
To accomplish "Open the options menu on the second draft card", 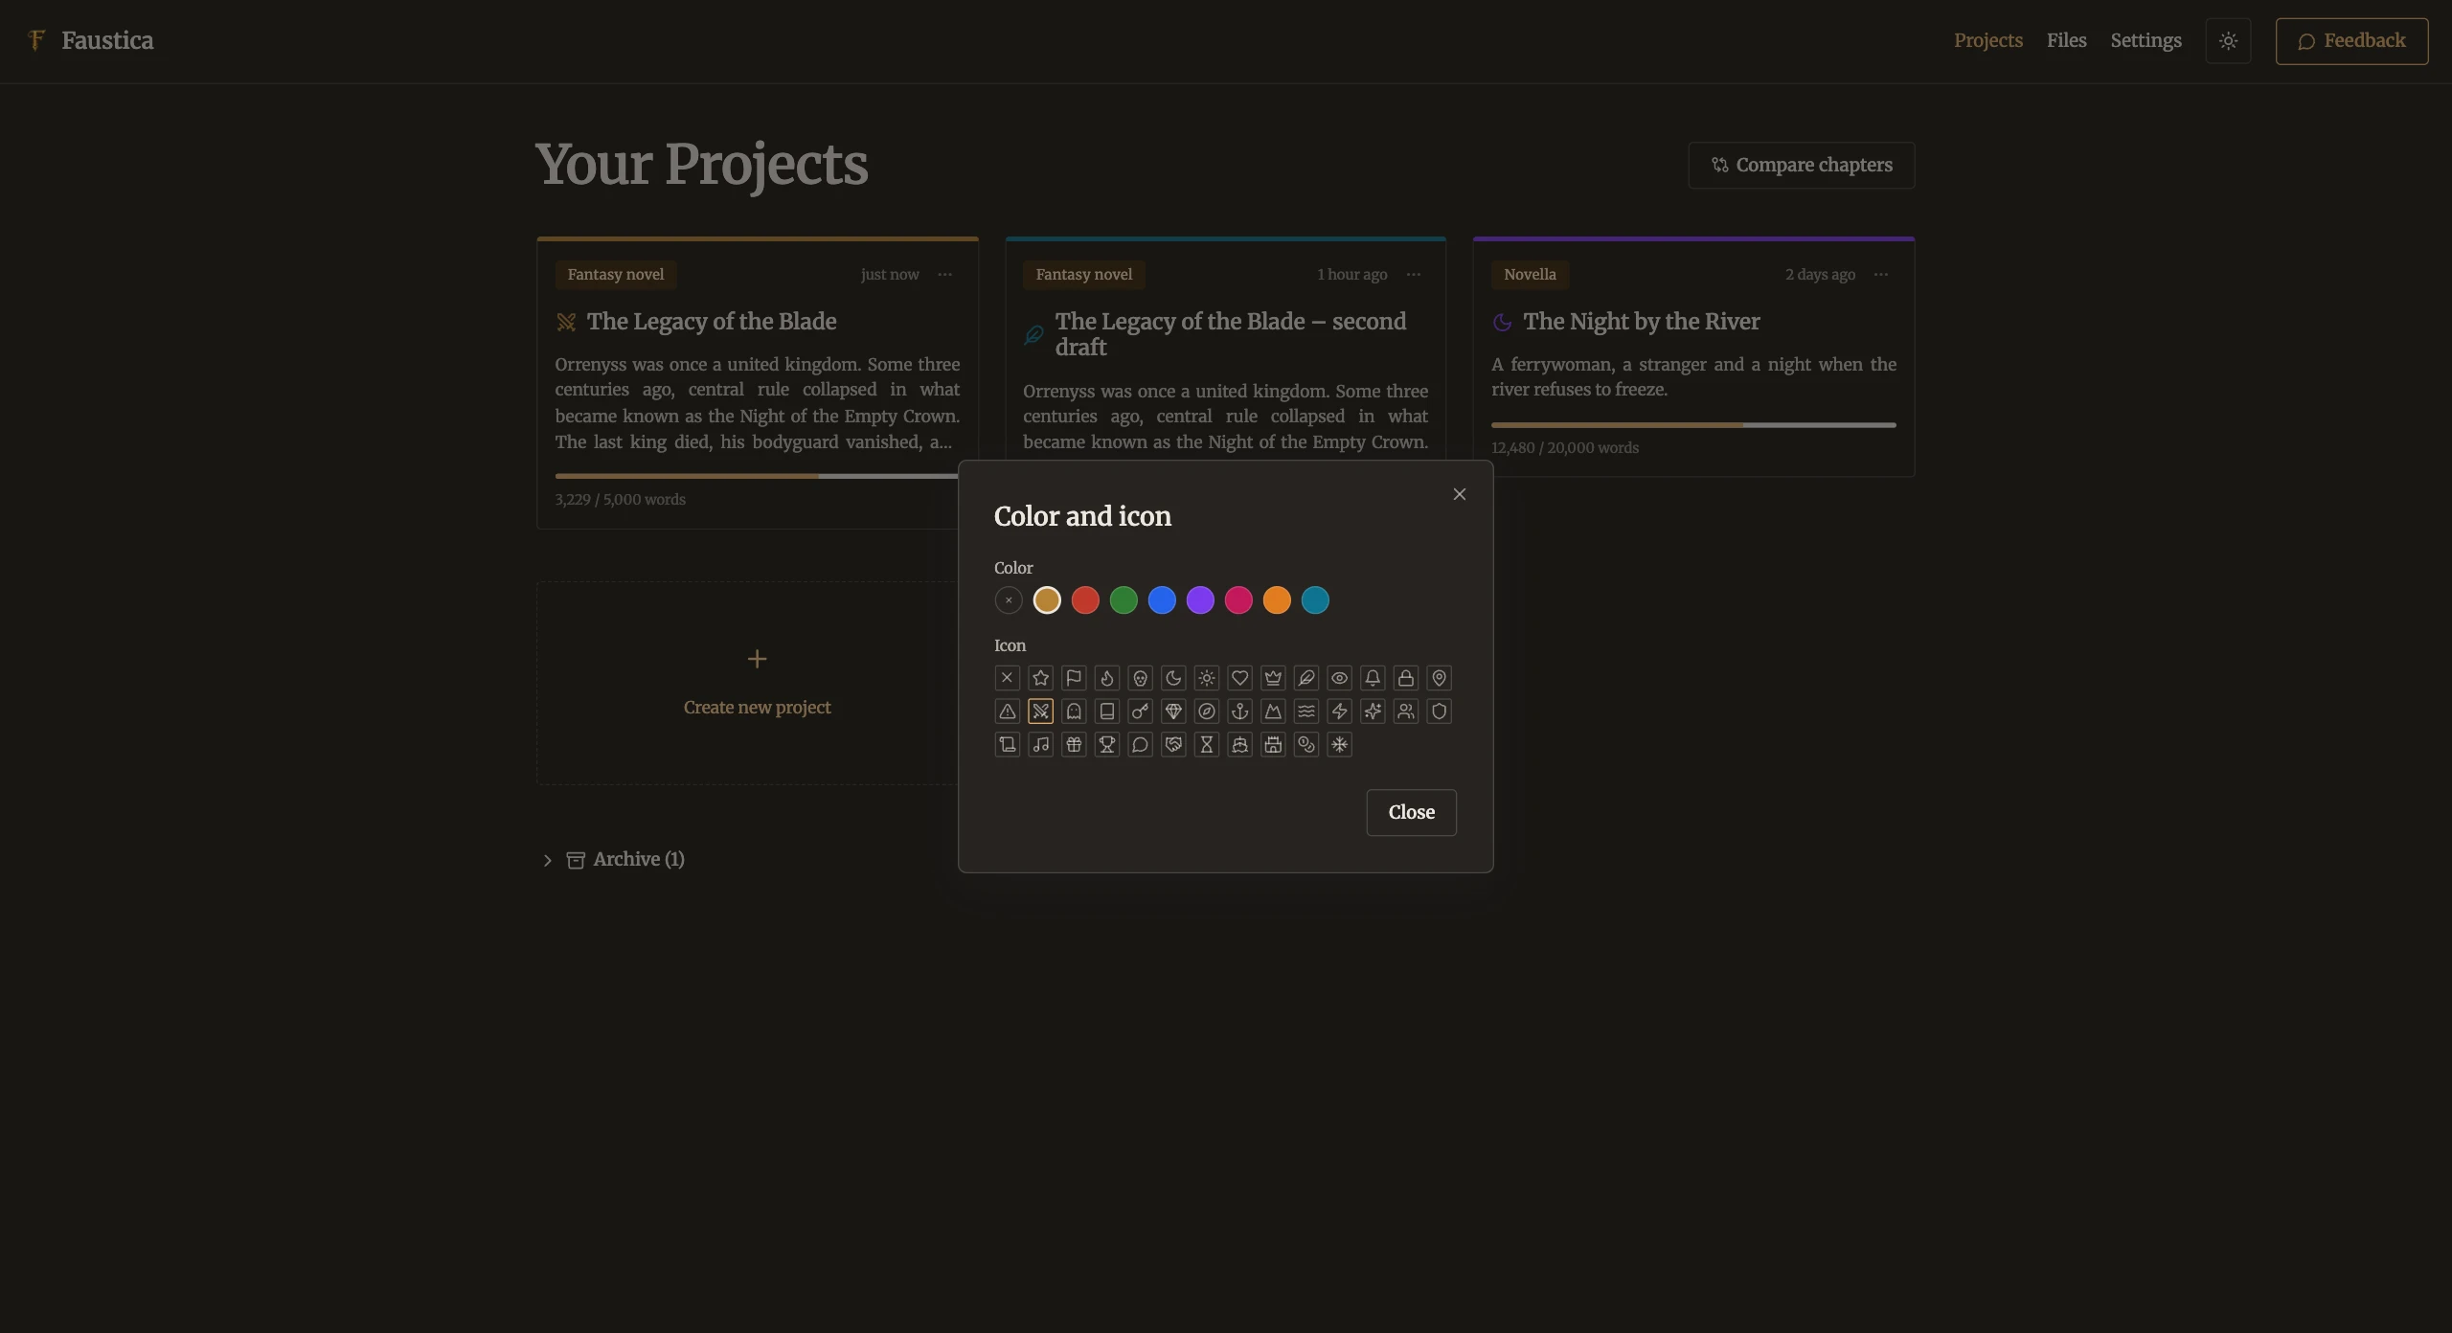I will tap(1414, 275).
